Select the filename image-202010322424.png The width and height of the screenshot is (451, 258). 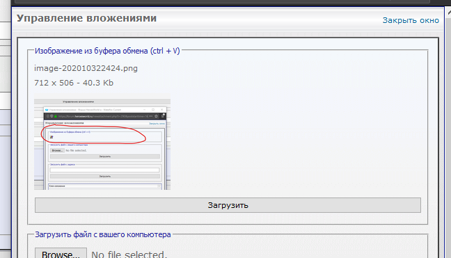[86, 68]
